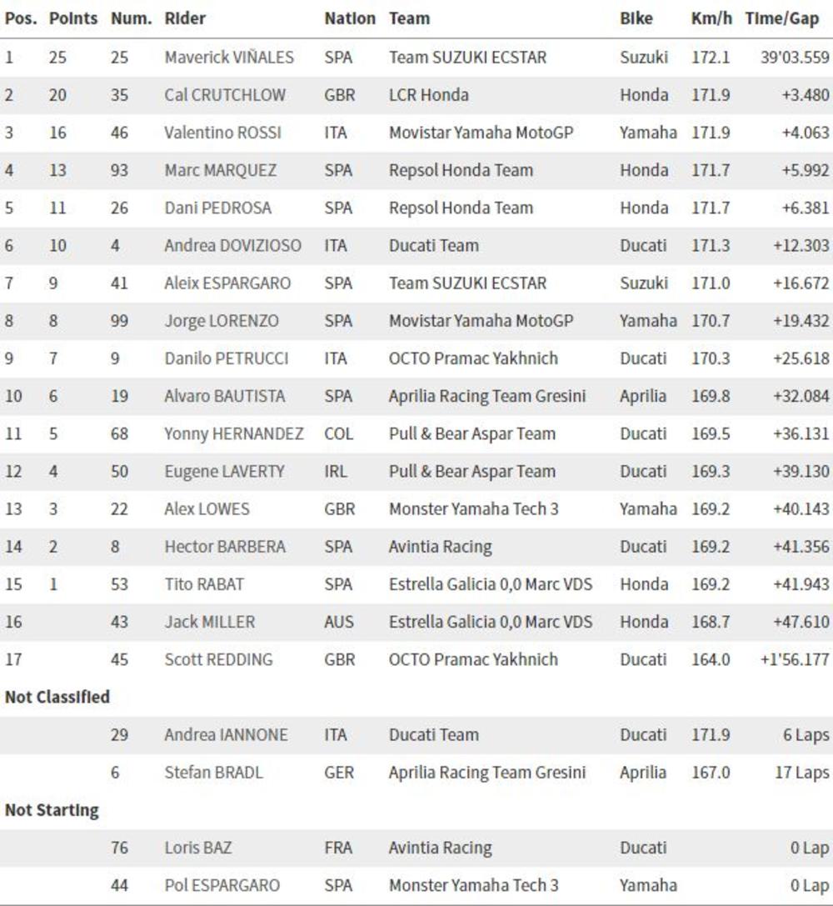Click the Not Starting section heading

[52, 810]
